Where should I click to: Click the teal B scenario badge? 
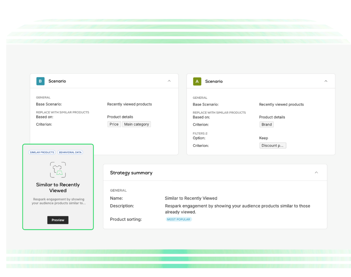coord(40,81)
